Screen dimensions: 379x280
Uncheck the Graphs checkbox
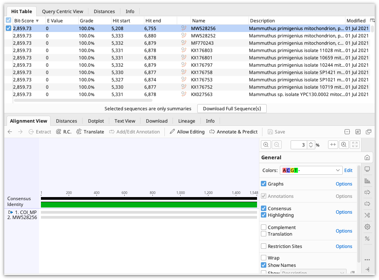pos(264,184)
